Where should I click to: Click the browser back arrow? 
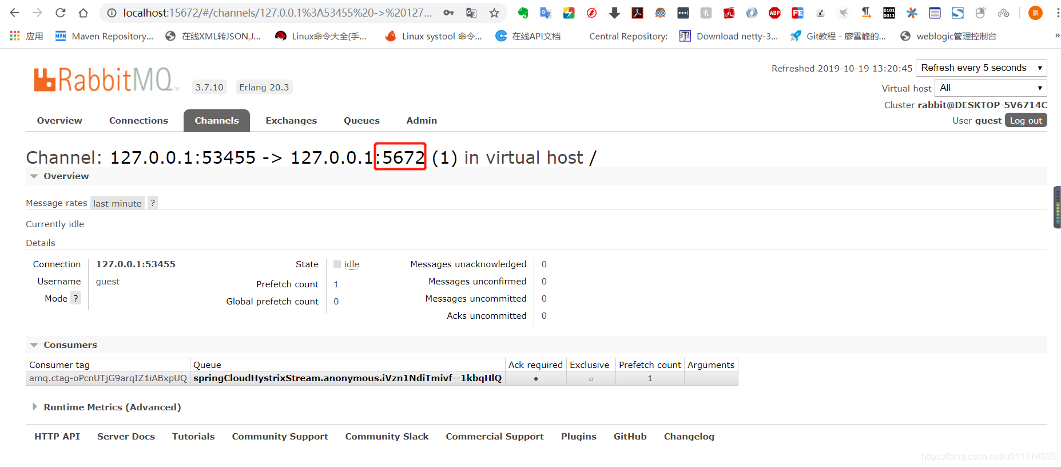point(15,13)
